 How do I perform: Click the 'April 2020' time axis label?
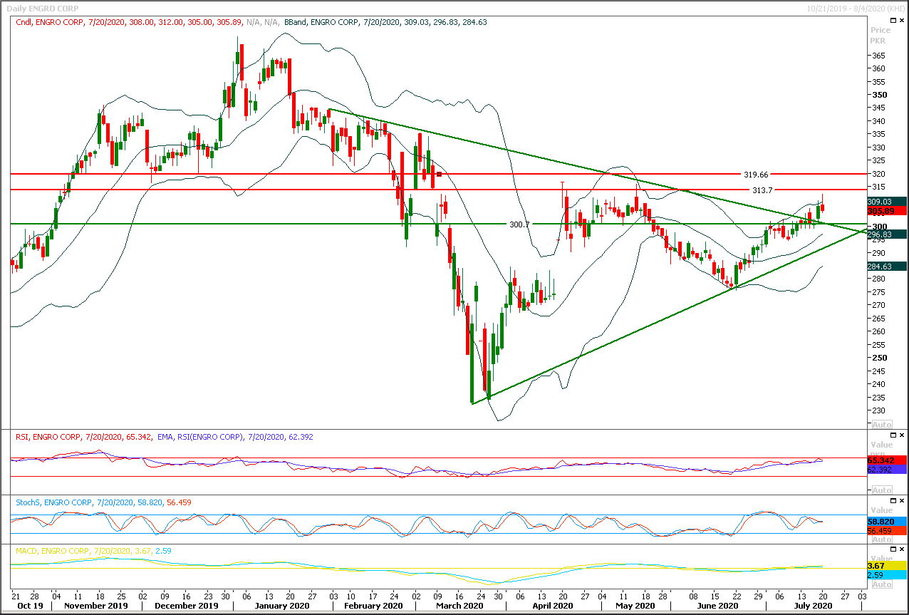tap(552, 606)
